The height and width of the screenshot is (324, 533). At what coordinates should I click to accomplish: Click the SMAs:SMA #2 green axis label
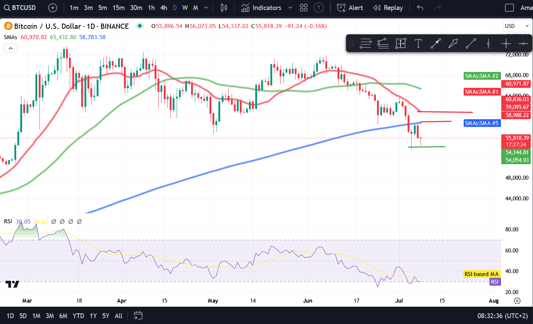click(482, 76)
